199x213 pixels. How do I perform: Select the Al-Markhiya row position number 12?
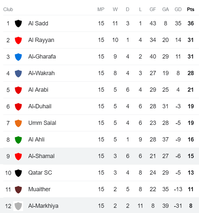(8, 206)
